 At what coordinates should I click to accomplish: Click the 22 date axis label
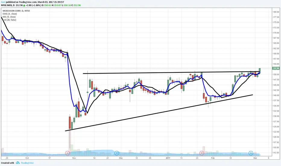[108, 158]
